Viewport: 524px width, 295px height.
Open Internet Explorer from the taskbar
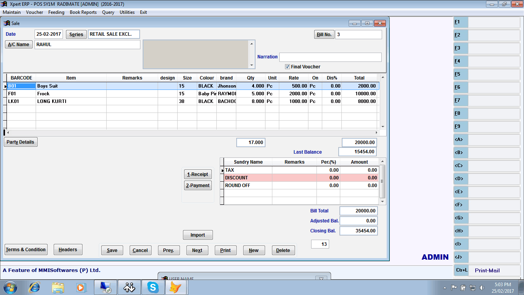(x=35, y=287)
